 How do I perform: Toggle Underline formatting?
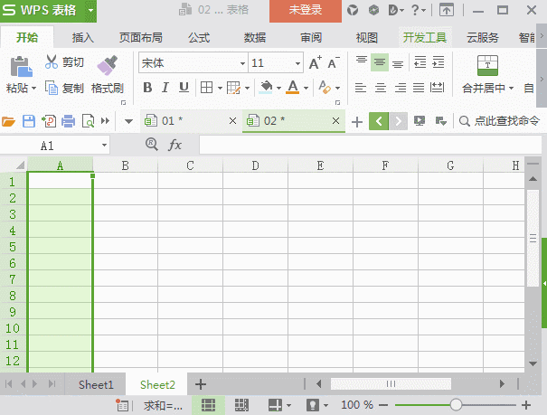(x=184, y=88)
